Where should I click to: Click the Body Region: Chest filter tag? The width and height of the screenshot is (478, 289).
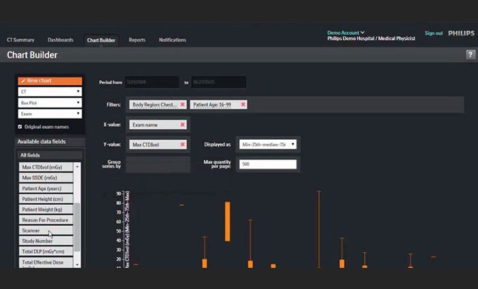pos(158,105)
